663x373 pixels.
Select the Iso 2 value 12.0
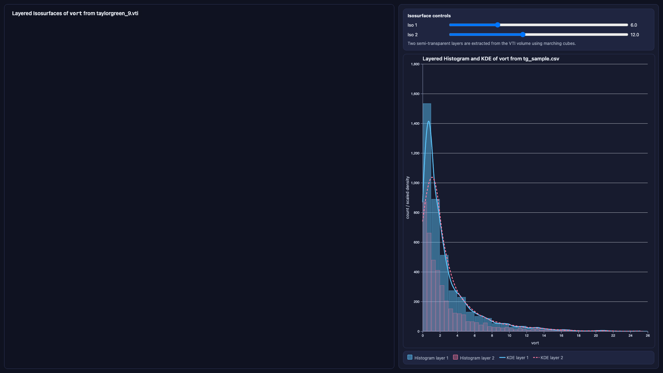[x=635, y=35]
